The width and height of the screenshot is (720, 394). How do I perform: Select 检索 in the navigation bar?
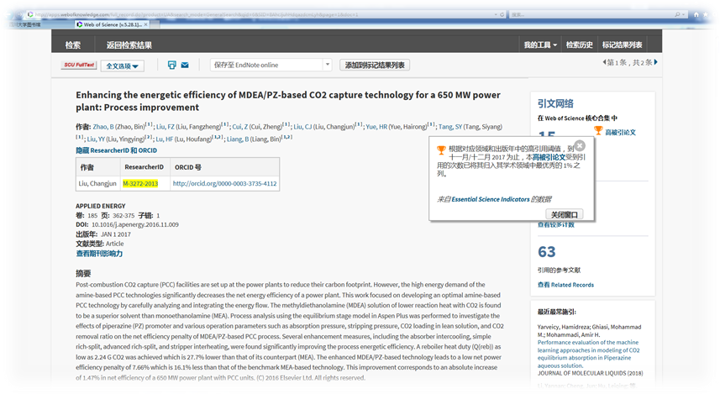click(73, 45)
